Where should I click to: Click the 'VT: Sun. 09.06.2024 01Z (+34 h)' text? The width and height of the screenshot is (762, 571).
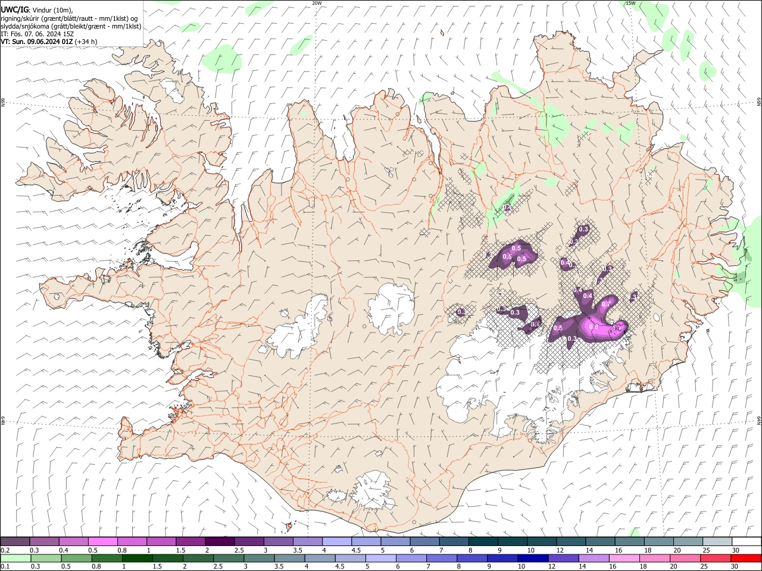coord(49,42)
